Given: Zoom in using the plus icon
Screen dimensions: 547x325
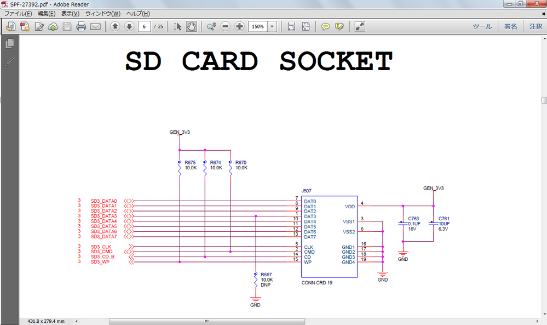Looking at the screenshot, I should tap(239, 26).
